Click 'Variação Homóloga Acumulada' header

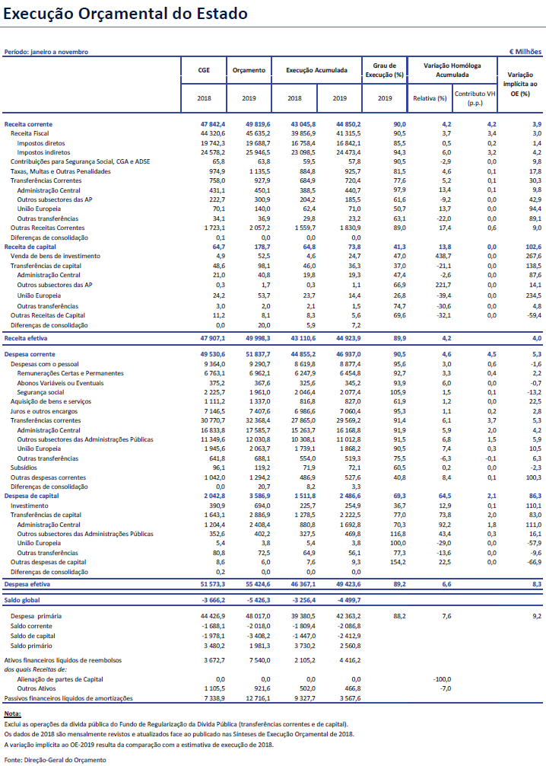[452, 70]
